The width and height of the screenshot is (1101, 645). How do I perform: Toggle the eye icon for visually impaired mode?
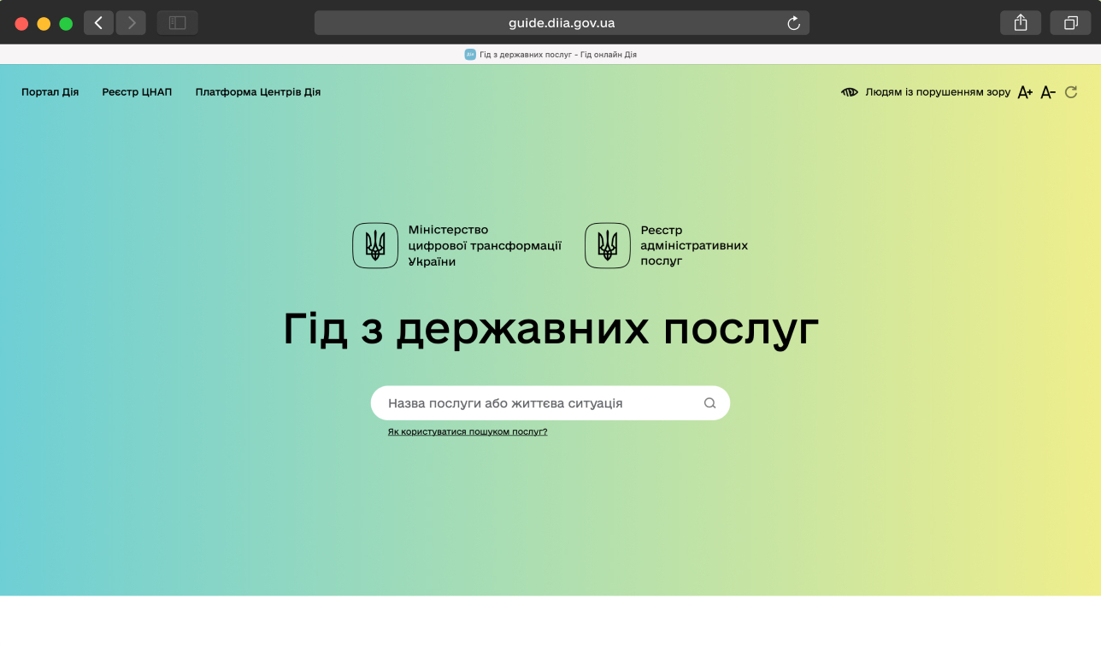coord(850,92)
